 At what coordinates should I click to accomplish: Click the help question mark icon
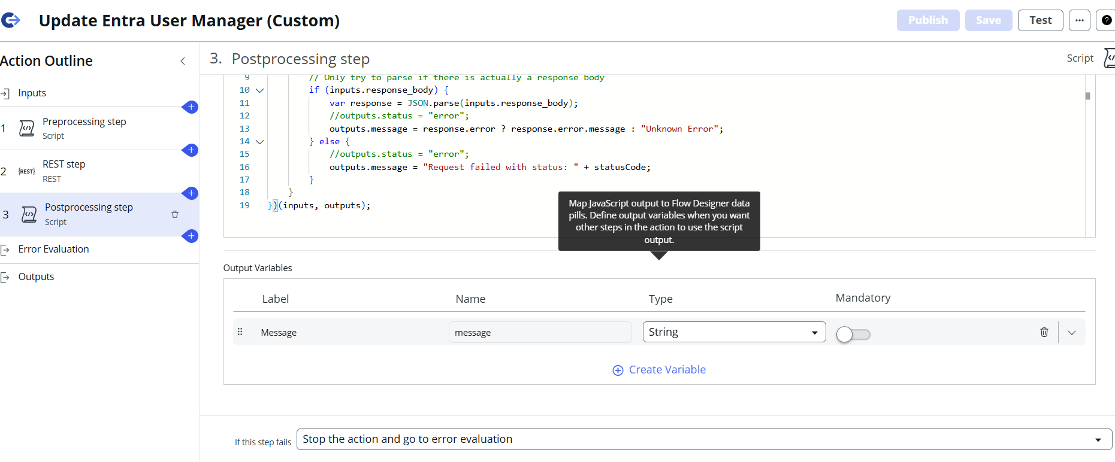tap(1106, 20)
